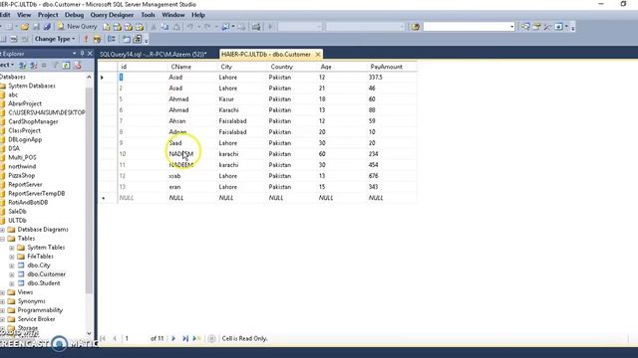Click the New Query toolbar button
The height and width of the screenshot is (358, 638).
77,27
